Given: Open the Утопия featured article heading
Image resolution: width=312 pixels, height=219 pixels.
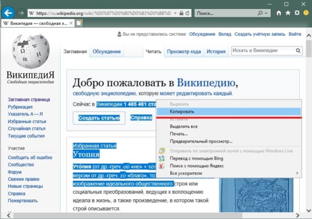Looking at the screenshot, I should pos(86,154).
